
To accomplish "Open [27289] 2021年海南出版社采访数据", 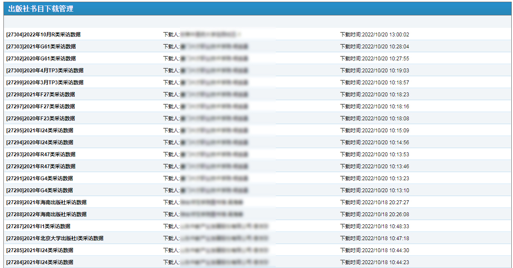I will (46, 202).
